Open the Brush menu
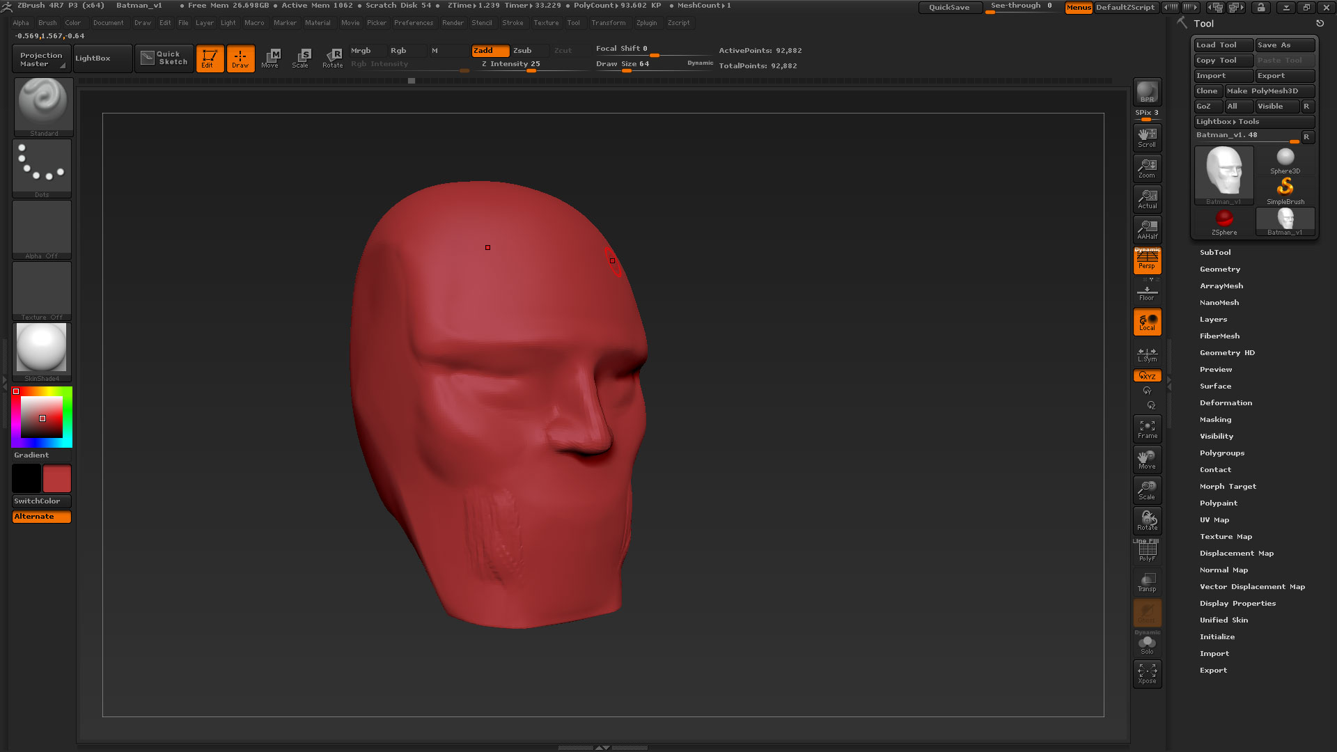The image size is (1337, 752). click(x=47, y=23)
